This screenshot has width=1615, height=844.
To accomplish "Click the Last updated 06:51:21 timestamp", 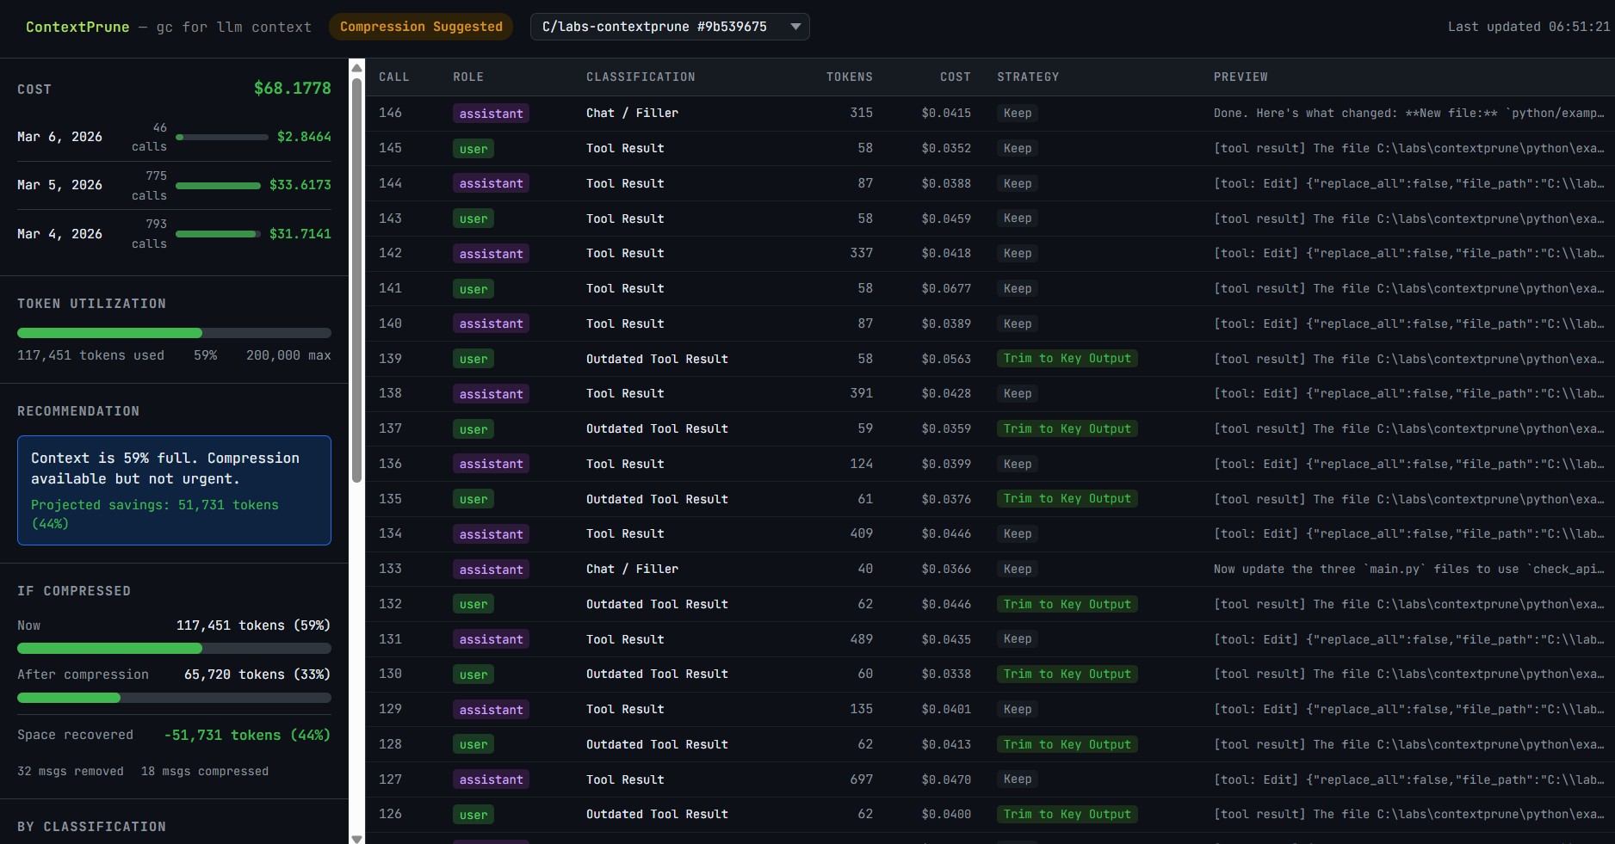I will tap(1528, 27).
